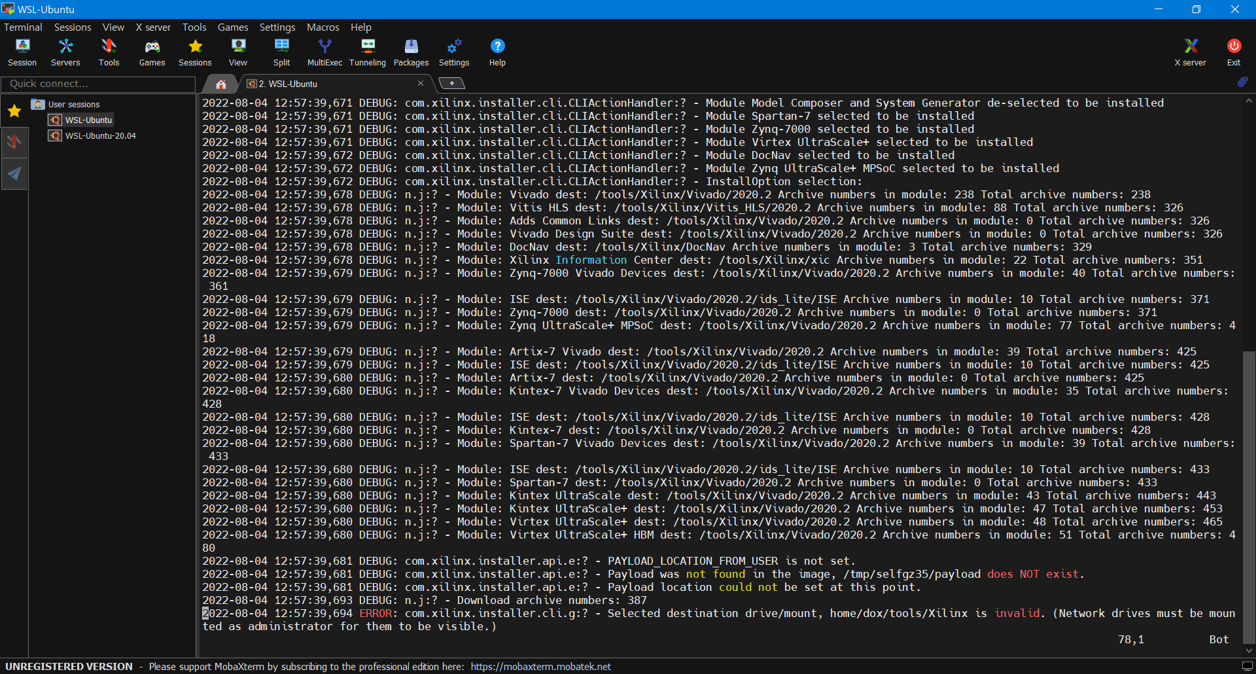Screen dimensions: 1256x674
Task: Open the Macros menu
Action: click(323, 27)
